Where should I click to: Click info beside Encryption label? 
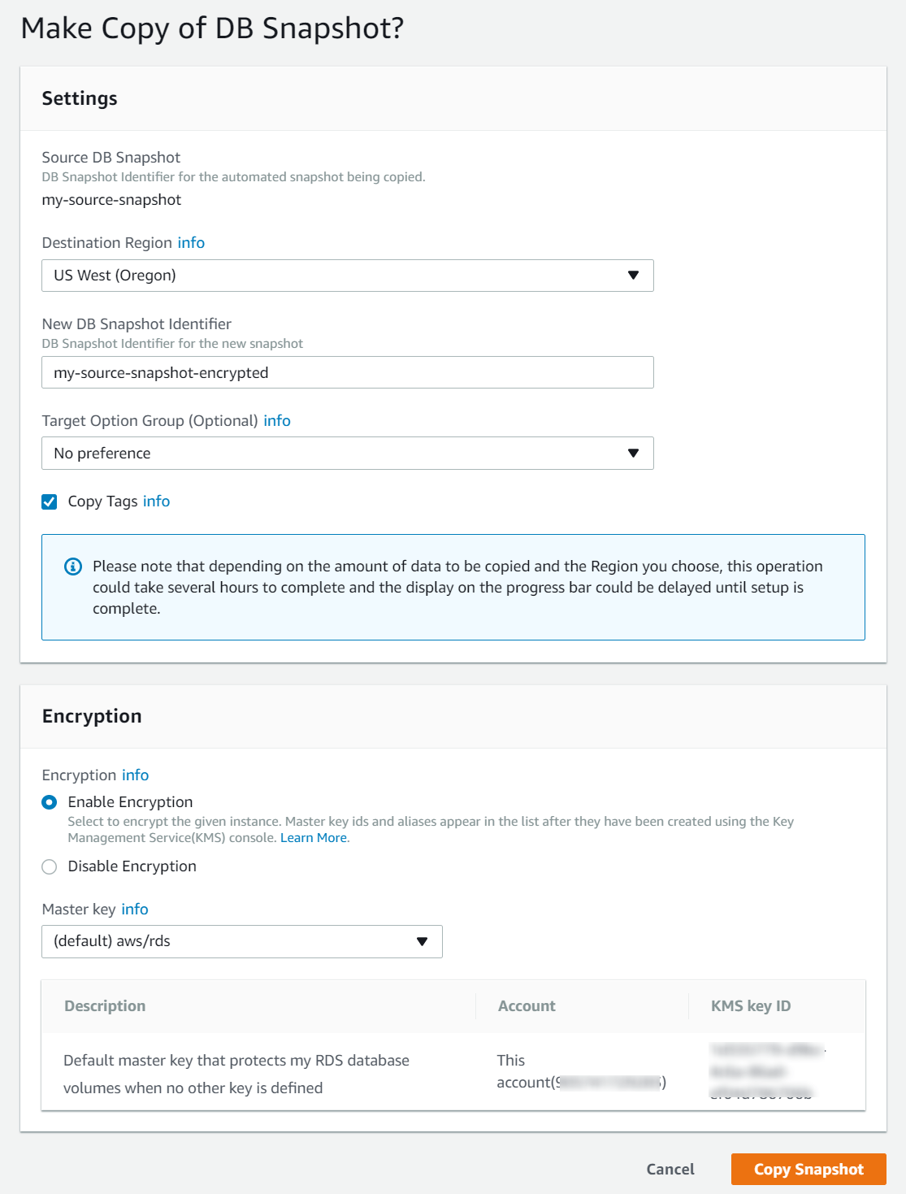pos(135,775)
